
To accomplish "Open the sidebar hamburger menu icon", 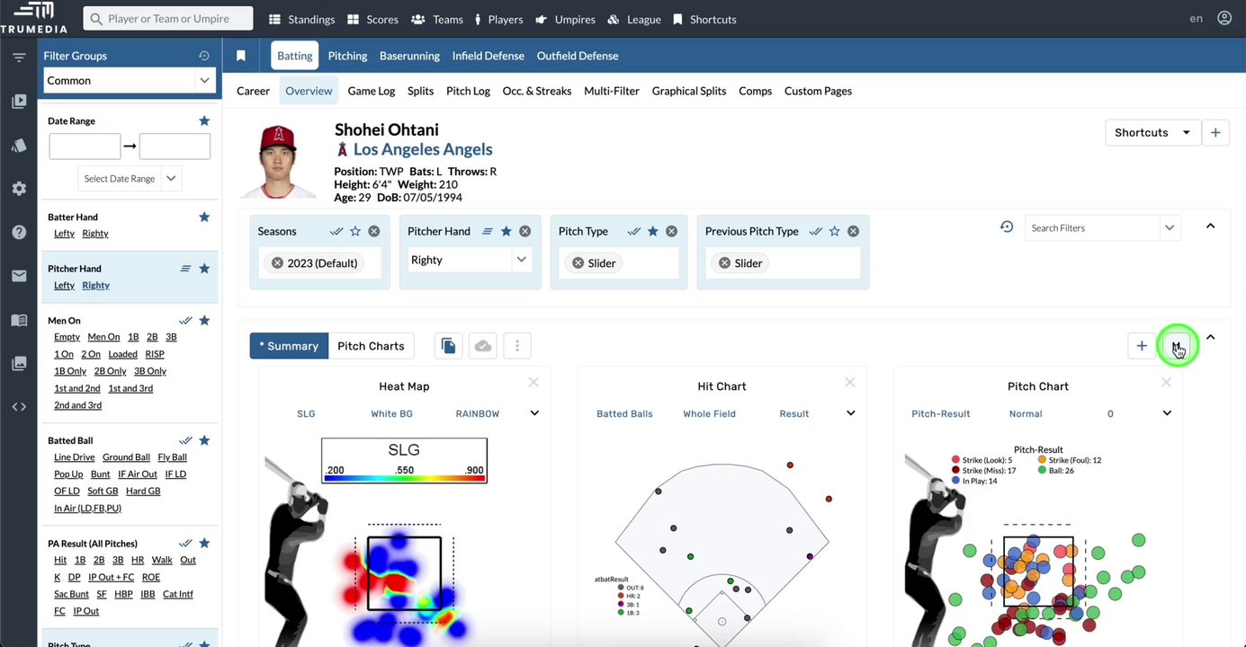I will point(19,58).
